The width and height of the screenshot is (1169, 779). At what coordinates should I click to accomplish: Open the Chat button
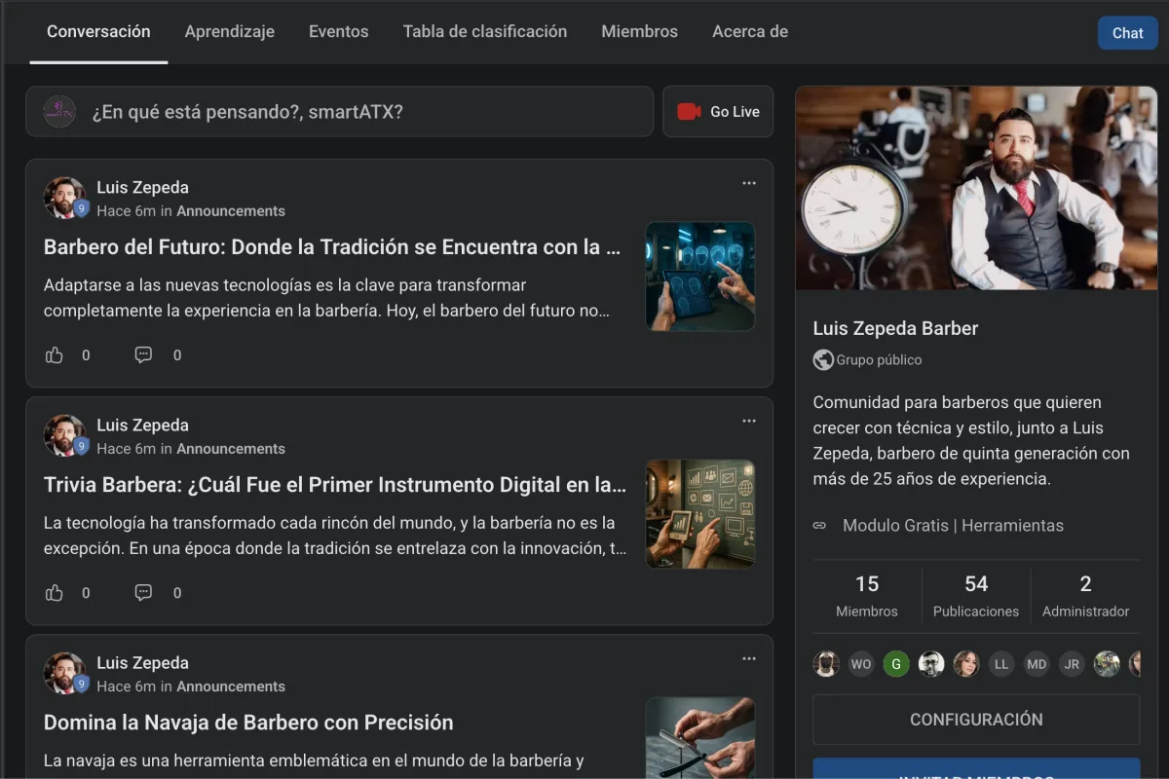pos(1127,33)
